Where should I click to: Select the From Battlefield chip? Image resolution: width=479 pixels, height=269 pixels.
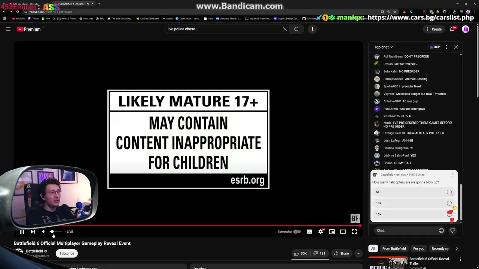[x=394, y=248]
